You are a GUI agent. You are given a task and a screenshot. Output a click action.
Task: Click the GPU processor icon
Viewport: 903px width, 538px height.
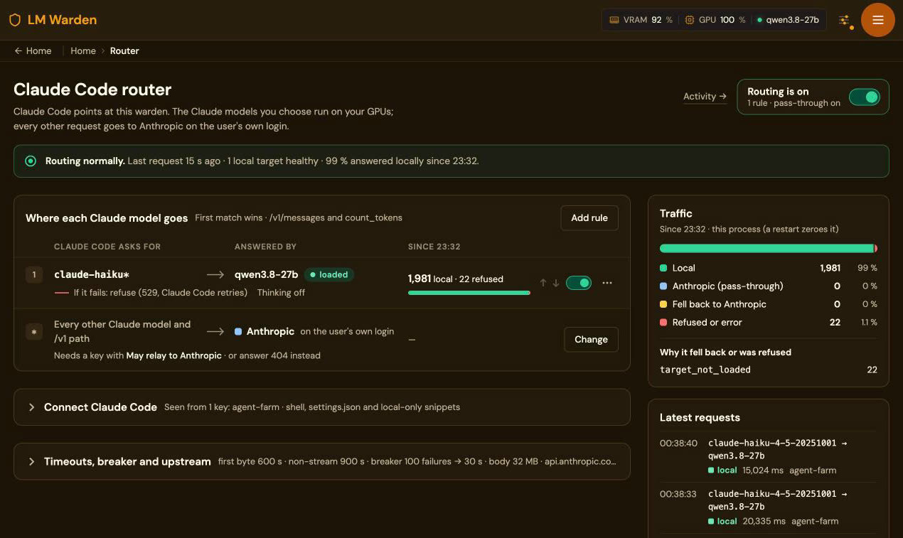689,20
